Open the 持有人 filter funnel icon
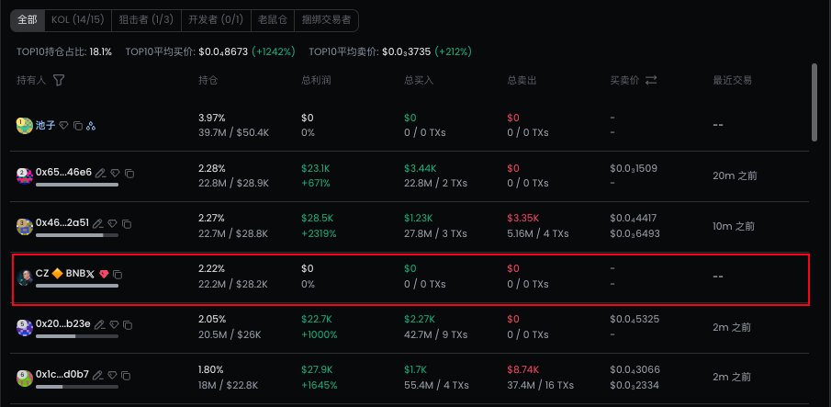The image size is (831, 407). (x=59, y=81)
